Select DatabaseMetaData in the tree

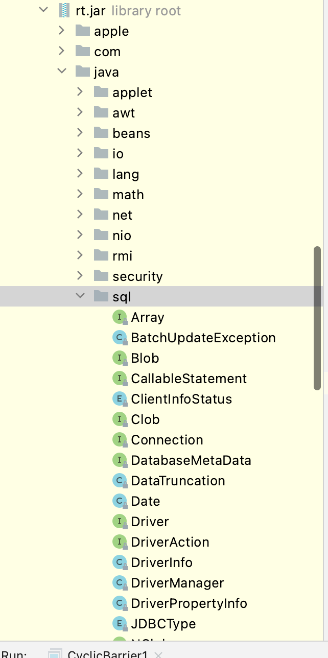point(191,460)
